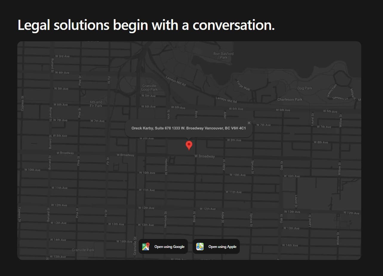Viewport: 383px width, 276px height.
Task: Click the Apple Maps icon
Action: [200, 247]
